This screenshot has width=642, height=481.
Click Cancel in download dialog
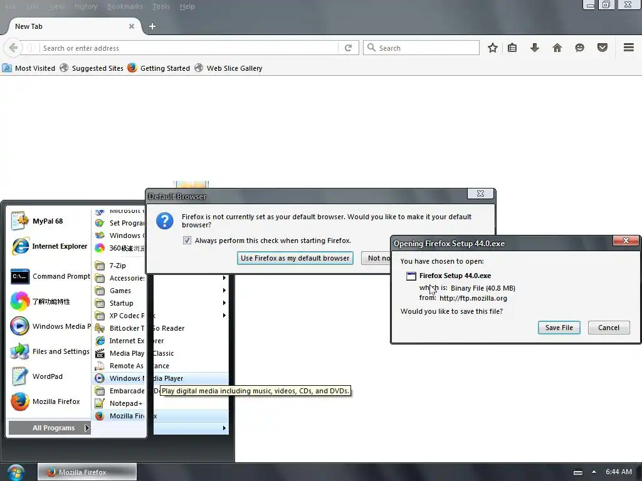click(x=608, y=328)
